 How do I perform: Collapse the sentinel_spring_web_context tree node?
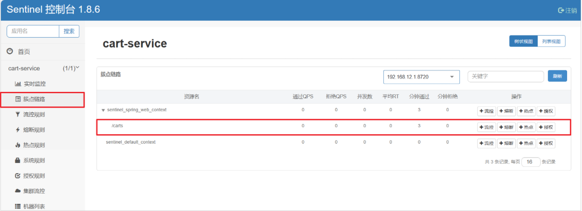coord(103,110)
